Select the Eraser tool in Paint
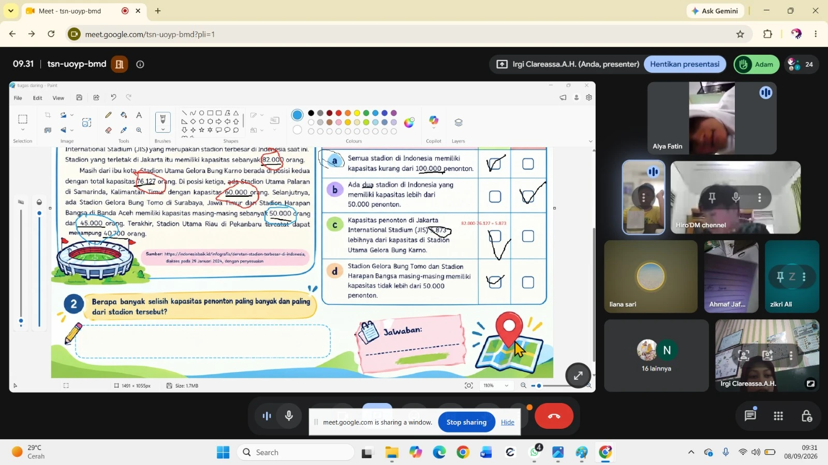828x465 pixels. [108, 130]
